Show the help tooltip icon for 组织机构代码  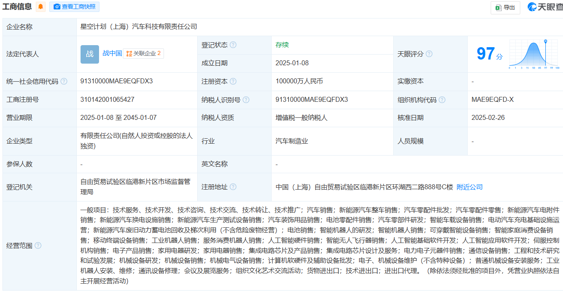point(442,100)
